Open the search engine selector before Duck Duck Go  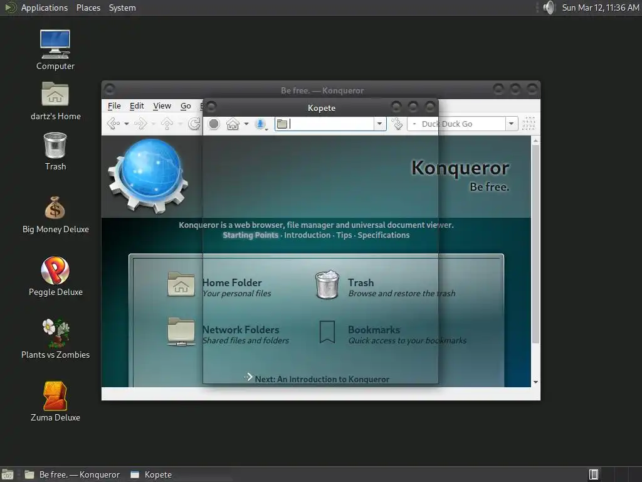pos(414,124)
